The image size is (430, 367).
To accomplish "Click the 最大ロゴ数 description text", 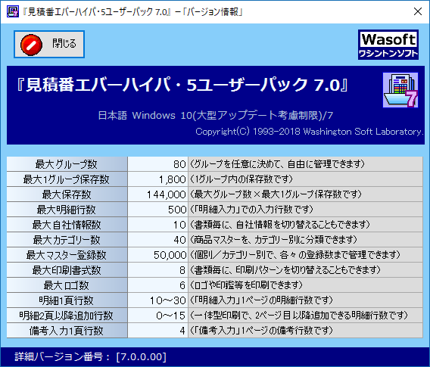I will coord(246,285).
